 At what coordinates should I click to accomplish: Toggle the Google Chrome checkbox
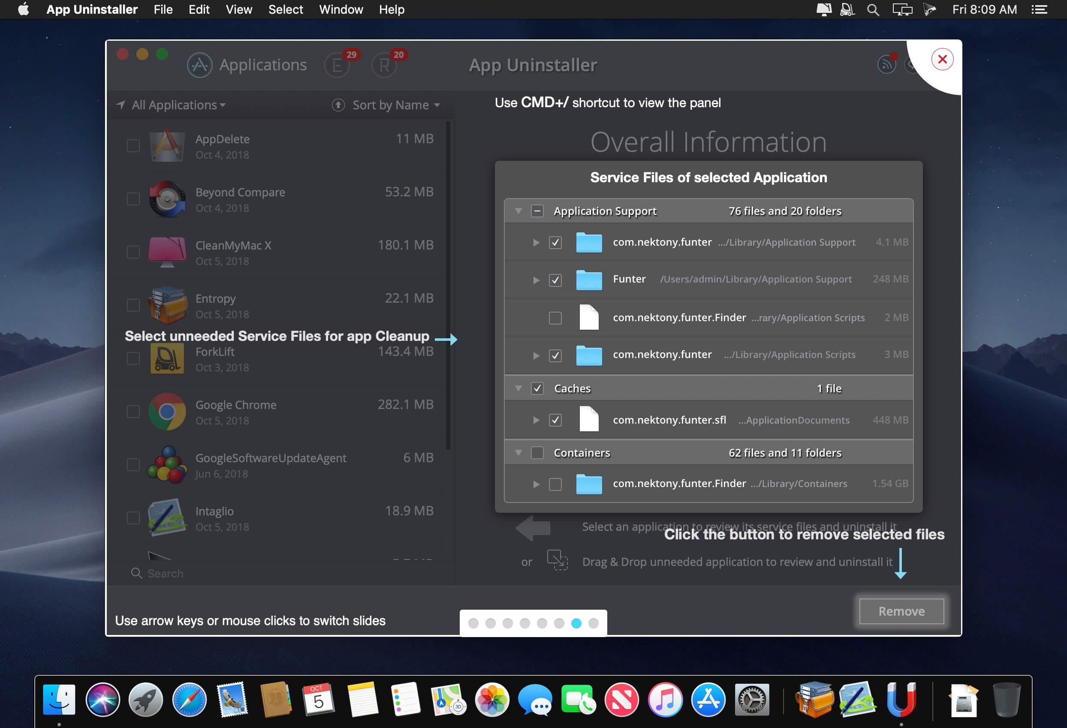[133, 411]
